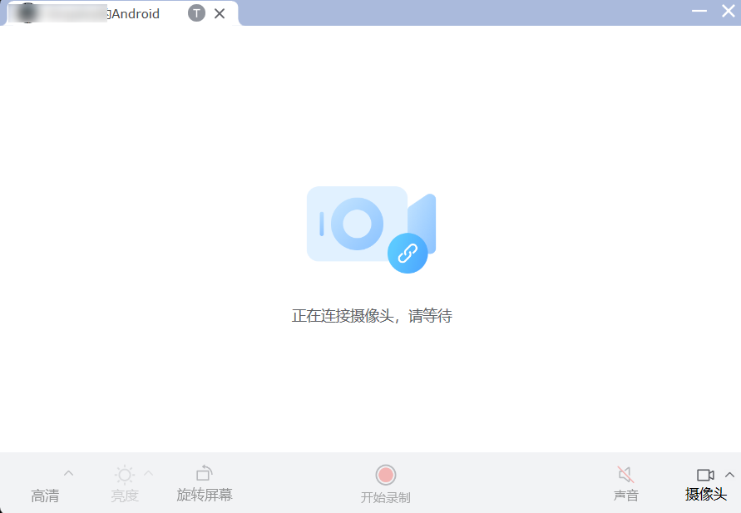
Task: Expand the 高清 quality options chevron
Action: 69,474
